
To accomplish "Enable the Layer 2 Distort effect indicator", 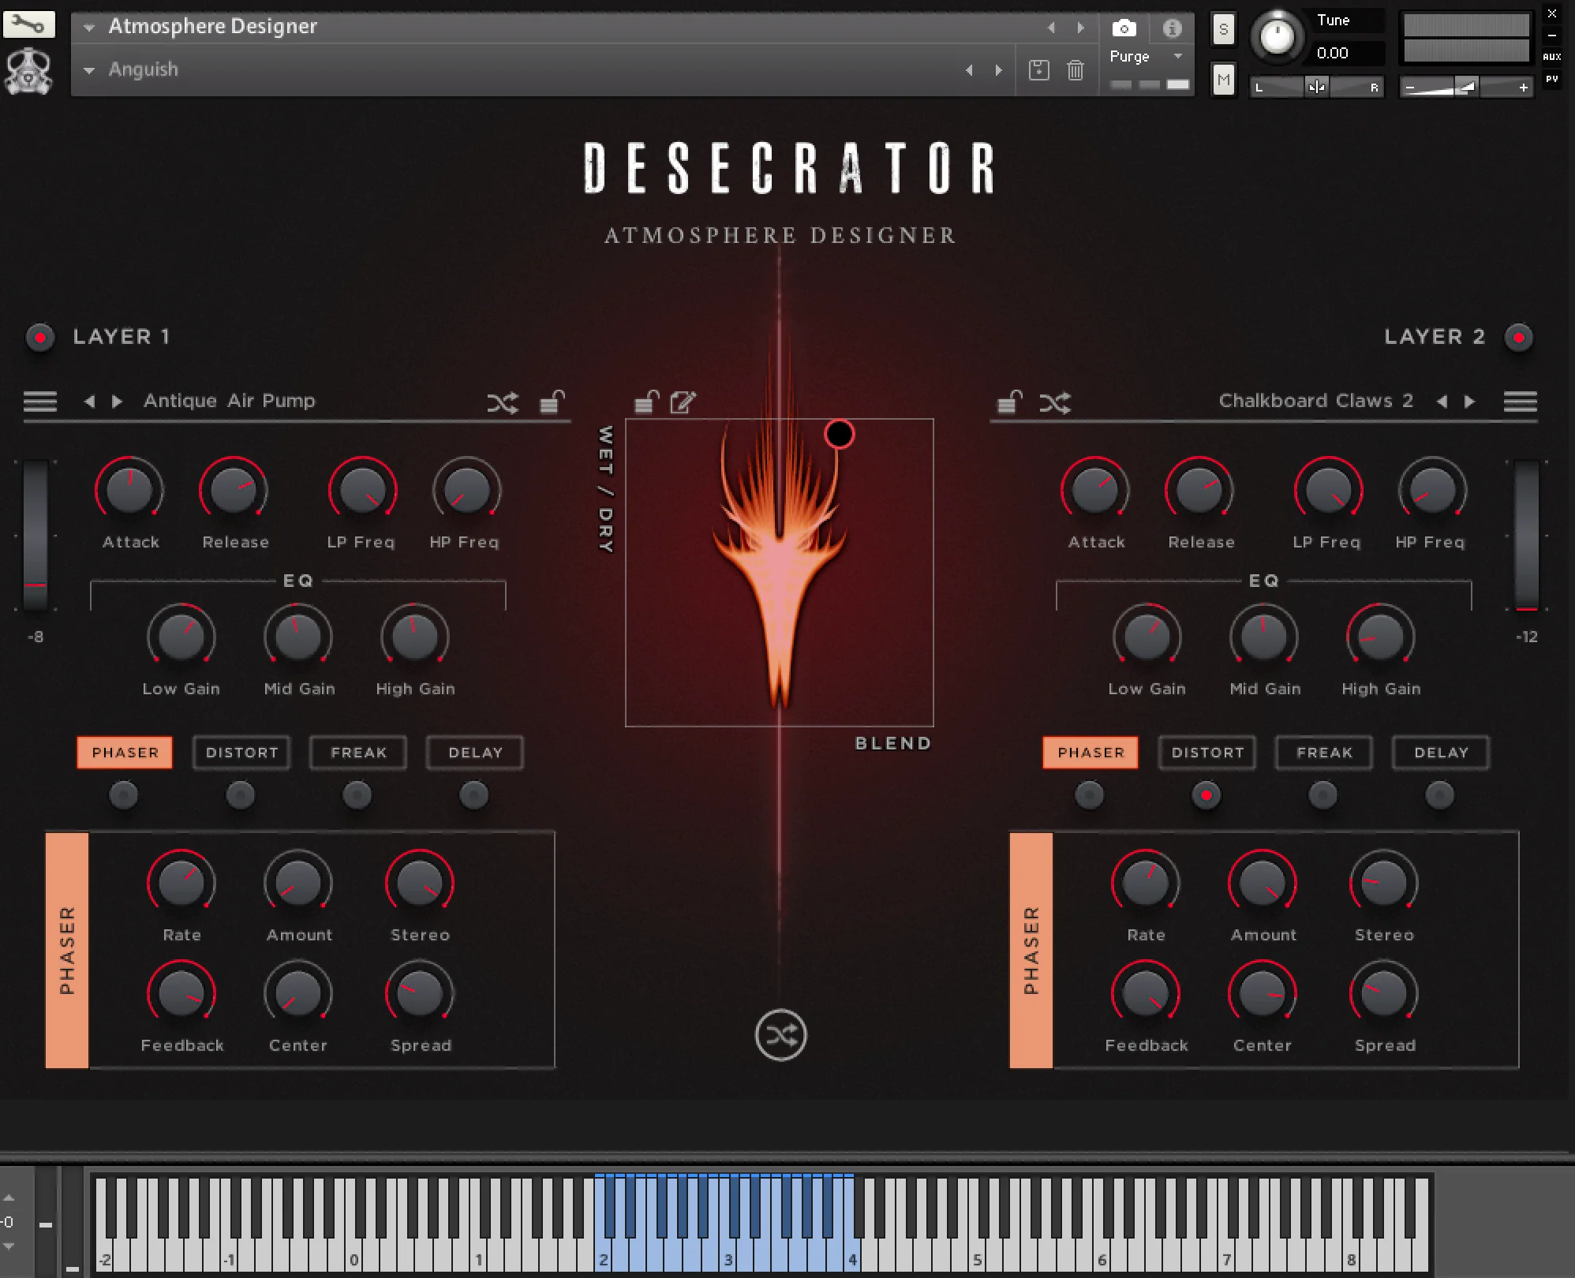I will [1206, 795].
